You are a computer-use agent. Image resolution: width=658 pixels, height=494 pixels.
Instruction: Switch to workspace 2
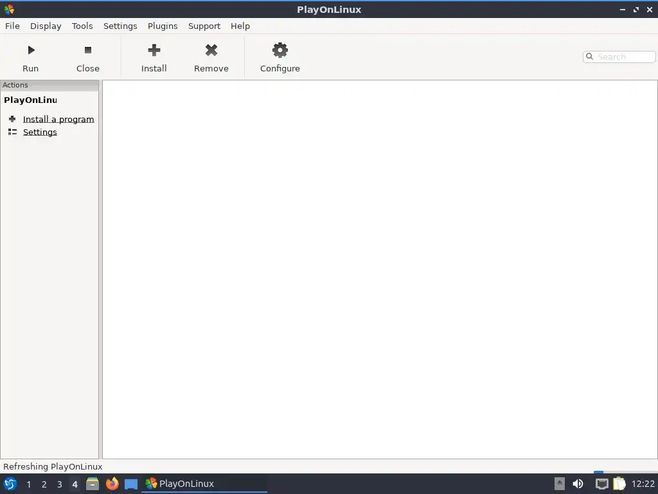click(x=44, y=484)
